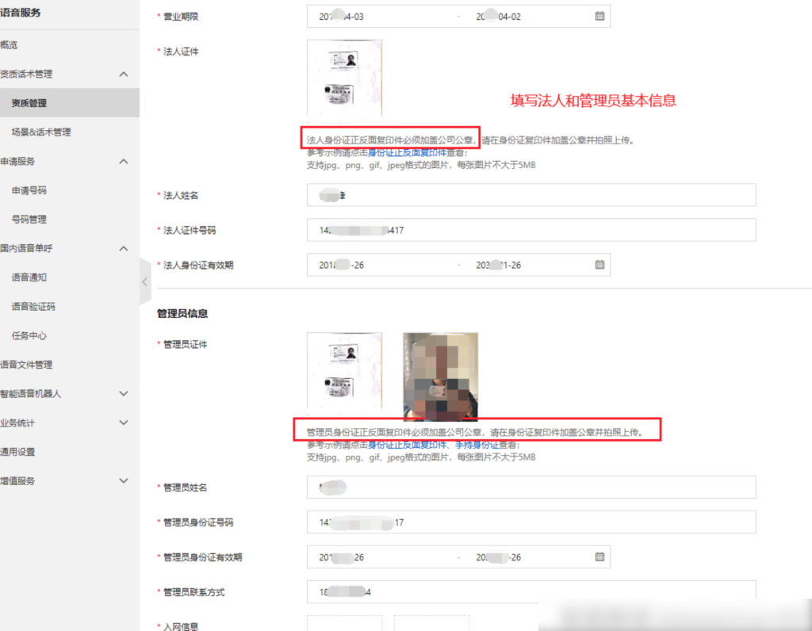Collapse the 资质话术管理 sidebar section
This screenshot has height=631, width=812.
124,74
